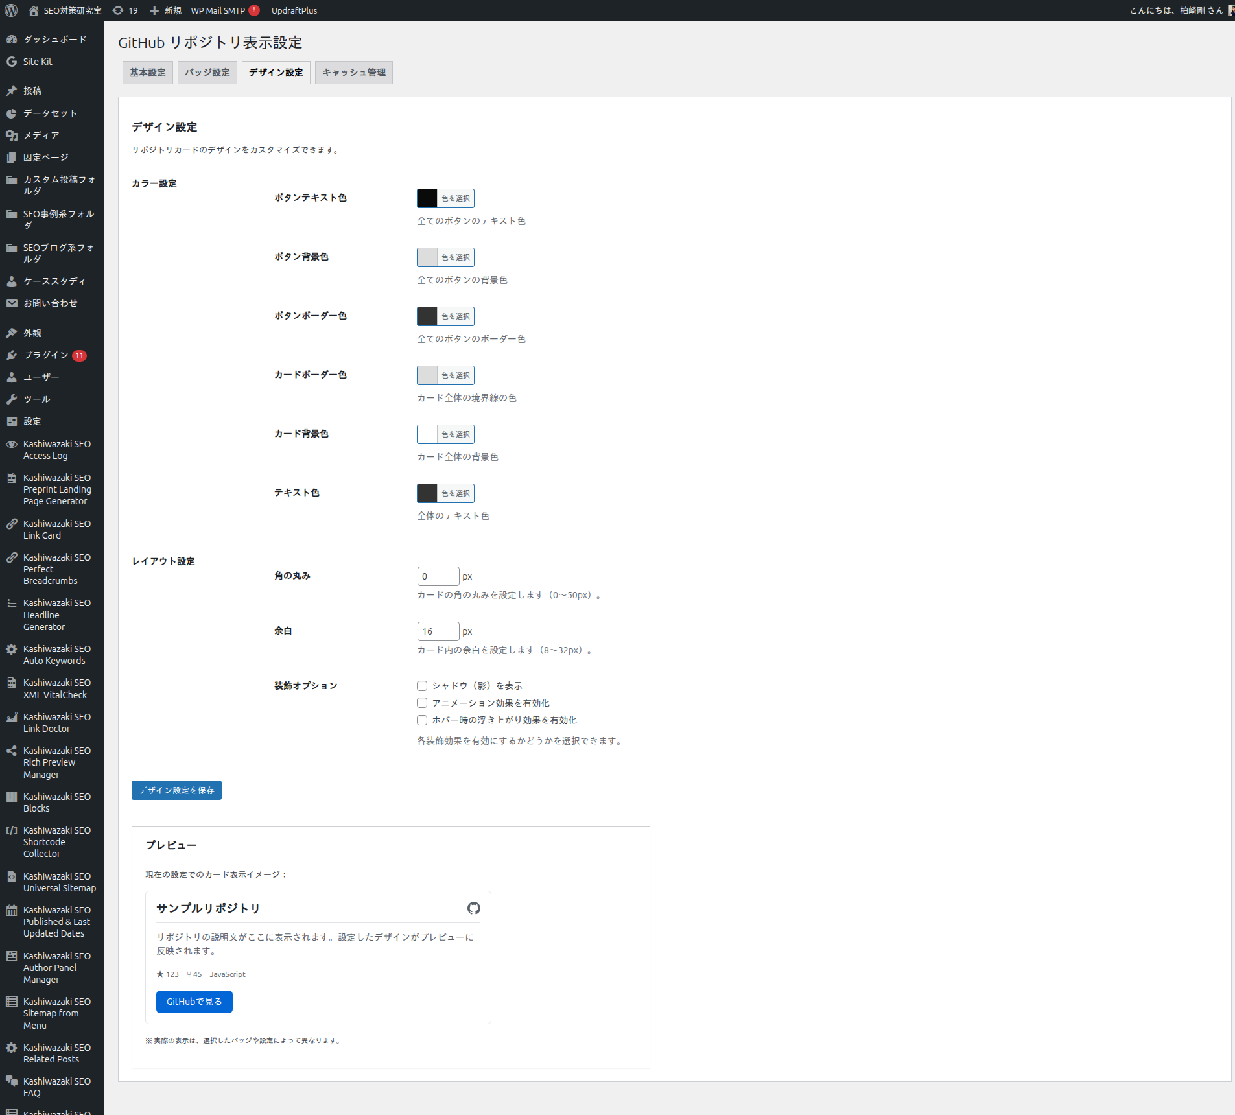Viewport: 1235px width, 1115px height.
Task: Click the プラグイン plug icon in sidebar
Action: pos(12,355)
